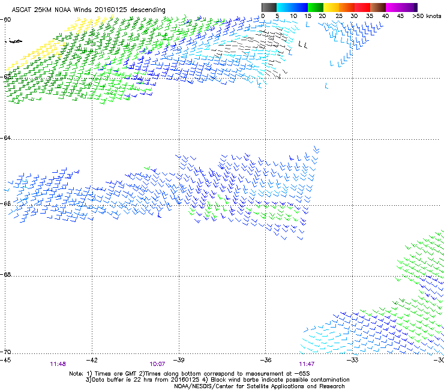The width and height of the screenshot is (444, 390).
Task: Pick the red 30-35 knots color segment
Action: point(362,7)
